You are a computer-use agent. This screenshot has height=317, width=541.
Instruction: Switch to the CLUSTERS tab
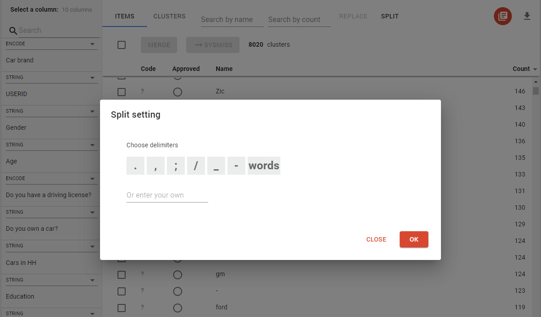tap(169, 16)
